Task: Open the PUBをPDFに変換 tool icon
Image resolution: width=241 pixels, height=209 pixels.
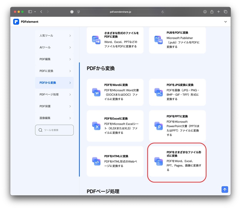Action: [x=158, y=40]
